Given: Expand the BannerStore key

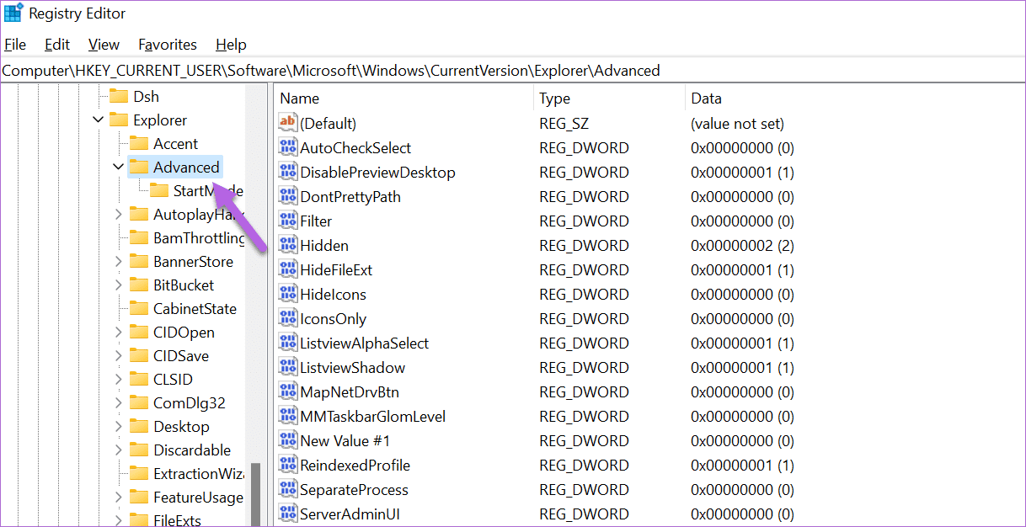Looking at the screenshot, I should pyautogui.click(x=119, y=262).
